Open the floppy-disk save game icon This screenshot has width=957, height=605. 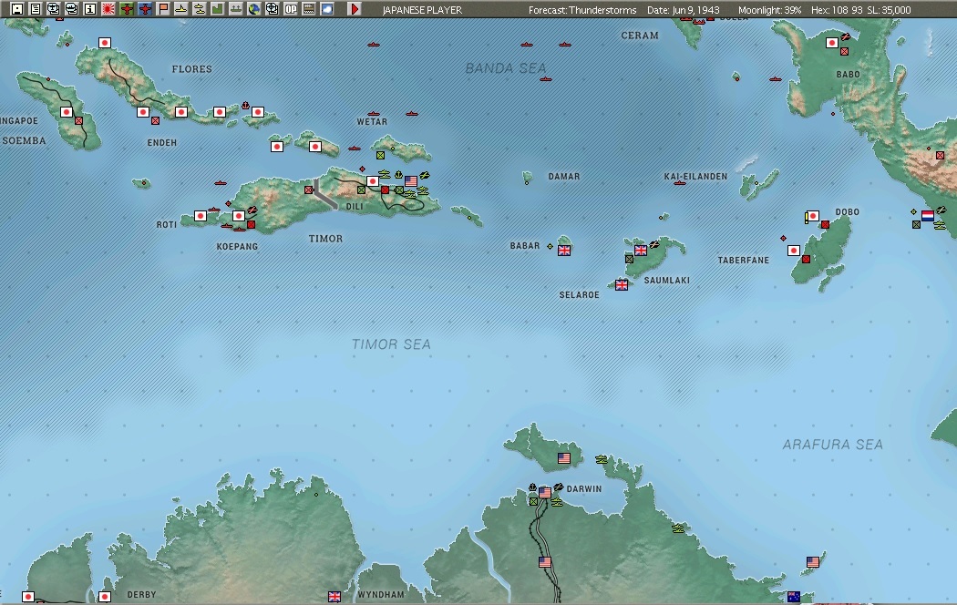tap(17, 8)
